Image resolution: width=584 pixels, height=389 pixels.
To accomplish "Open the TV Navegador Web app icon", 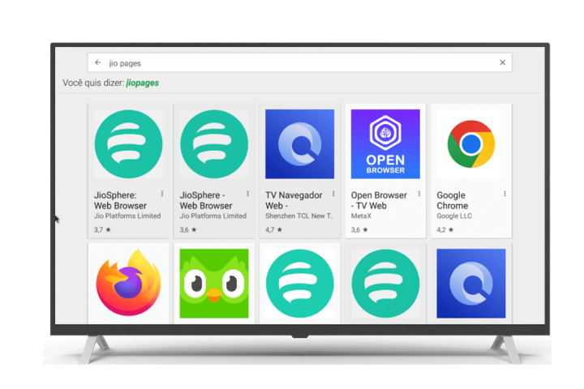I will (x=300, y=144).
